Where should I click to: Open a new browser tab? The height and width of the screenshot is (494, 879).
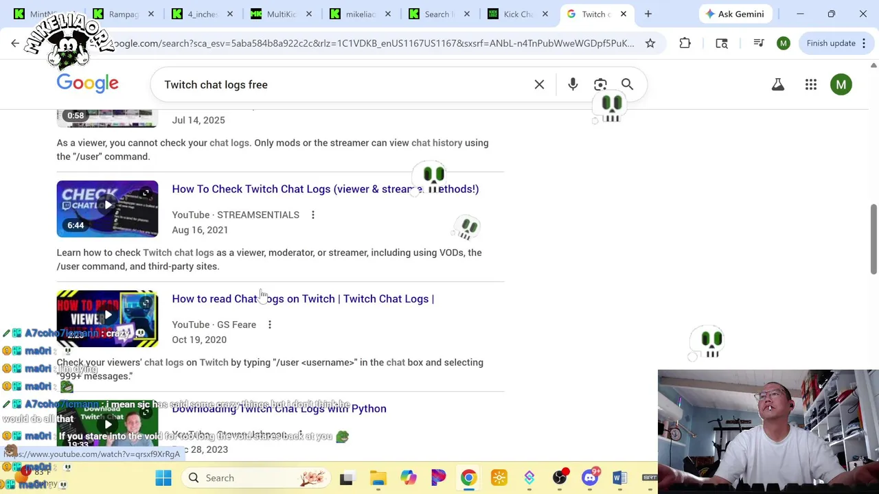(648, 14)
